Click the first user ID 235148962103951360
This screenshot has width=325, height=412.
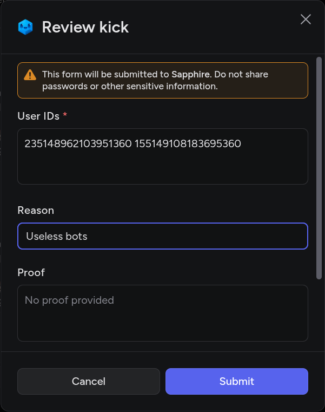[x=78, y=144]
